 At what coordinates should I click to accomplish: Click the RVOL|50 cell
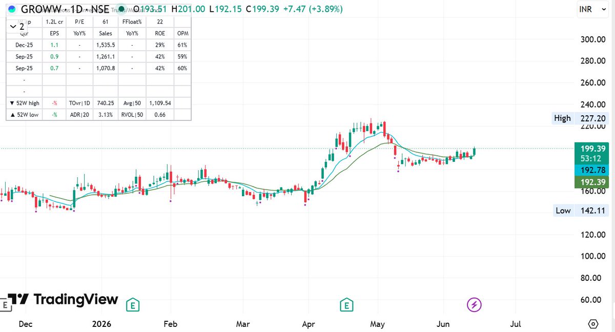click(x=132, y=115)
